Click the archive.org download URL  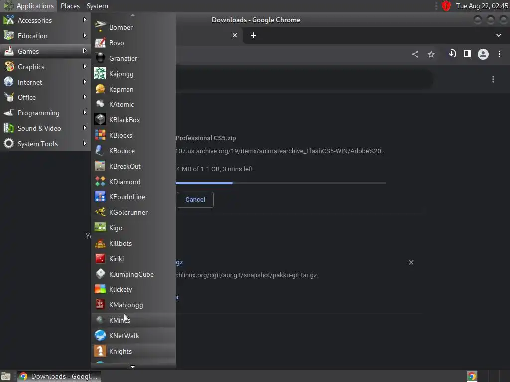tap(280, 151)
